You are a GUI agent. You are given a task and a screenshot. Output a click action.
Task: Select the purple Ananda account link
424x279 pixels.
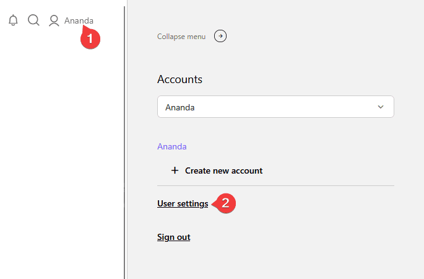[172, 147]
